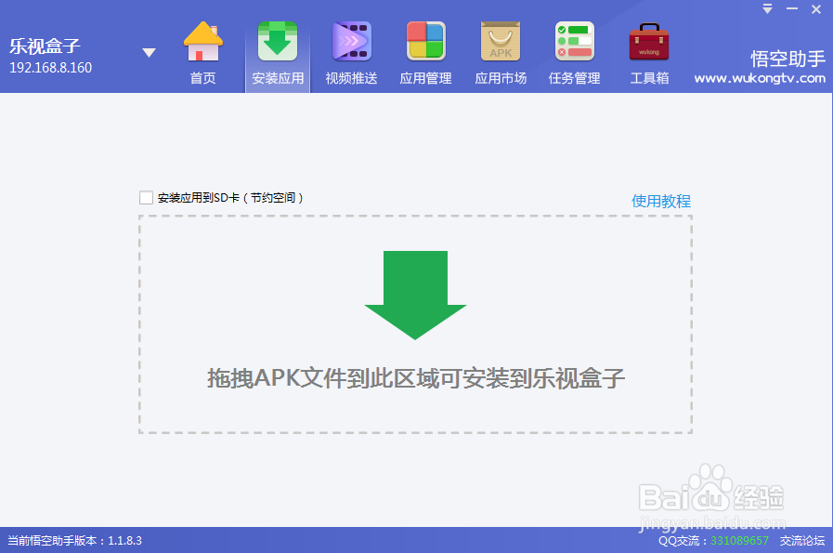Click the 悟空助手 brand title
The width and height of the screenshot is (833, 553).
[x=787, y=59]
